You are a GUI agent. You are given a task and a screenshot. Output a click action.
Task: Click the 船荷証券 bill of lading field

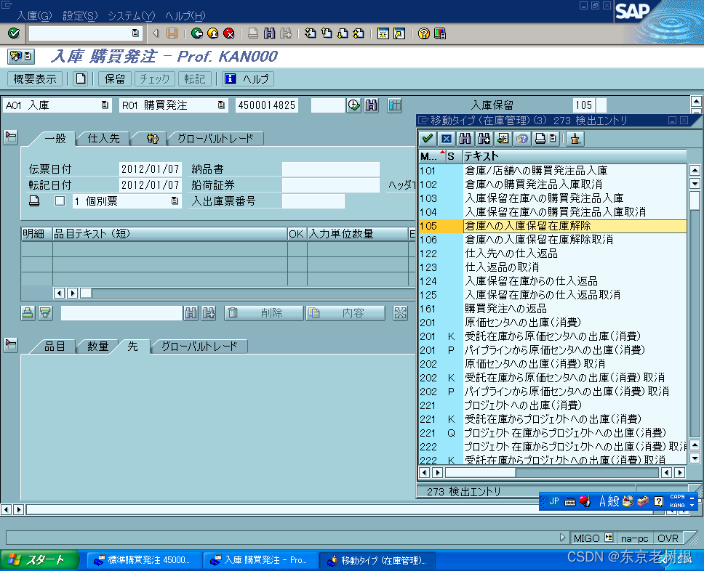coord(330,185)
